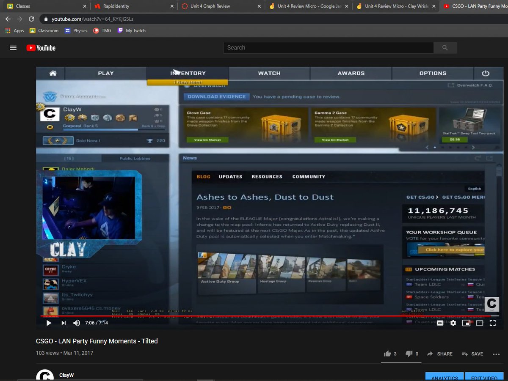Open the ClayW channel avatar below the video
Viewport: 508px width, 381px height.
coord(45,376)
